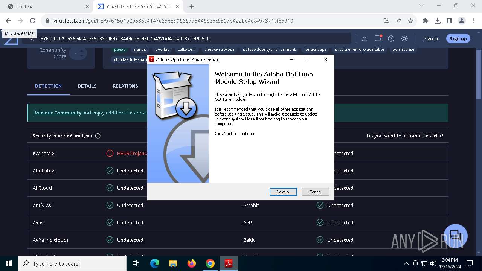
Task: Click the overlay tag
Action: pos(162,49)
